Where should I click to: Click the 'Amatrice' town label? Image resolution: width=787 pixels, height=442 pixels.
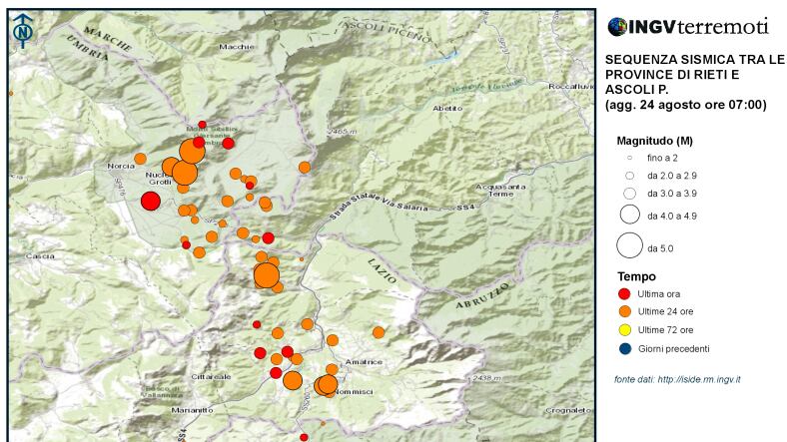(364, 362)
